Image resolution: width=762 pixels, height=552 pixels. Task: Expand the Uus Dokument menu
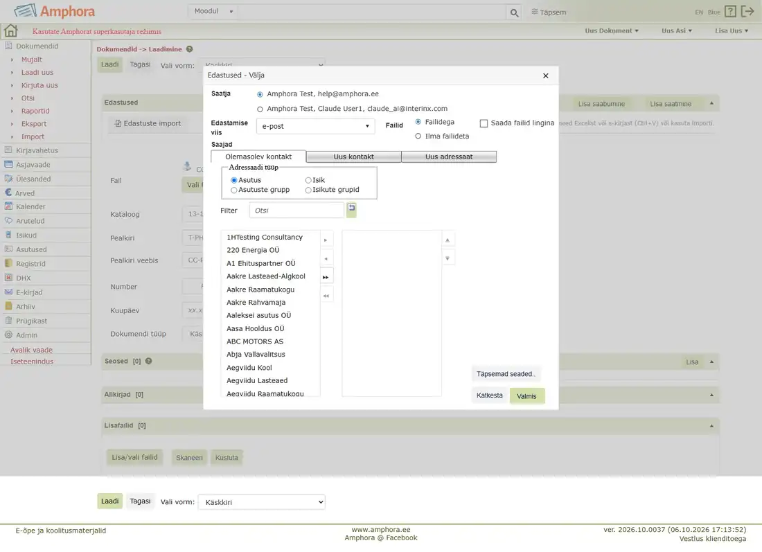(612, 30)
